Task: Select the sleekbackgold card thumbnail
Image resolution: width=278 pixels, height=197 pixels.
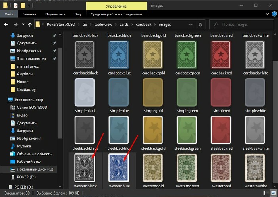Action: click(153, 130)
